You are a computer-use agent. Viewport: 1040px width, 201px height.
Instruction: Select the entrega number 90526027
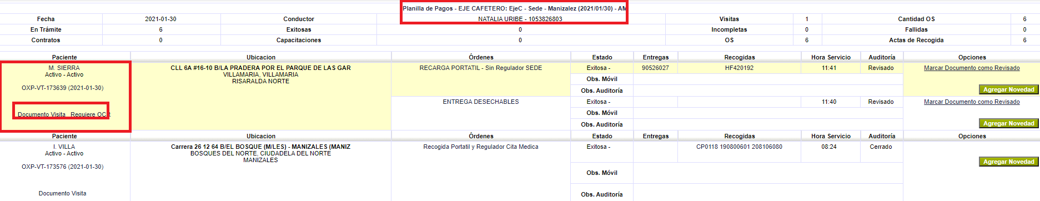(x=655, y=68)
